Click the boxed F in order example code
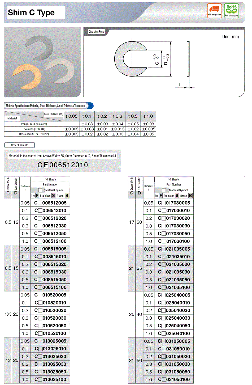Image resolution: width=252 pixels, height=385 pixels. 46,165
